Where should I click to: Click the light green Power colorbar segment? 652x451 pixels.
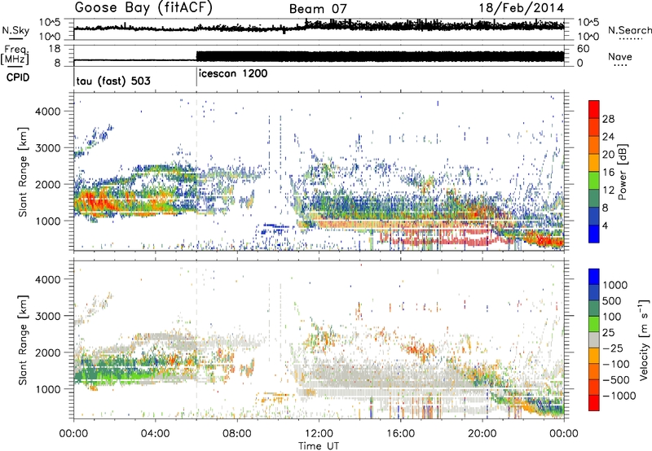click(x=594, y=181)
